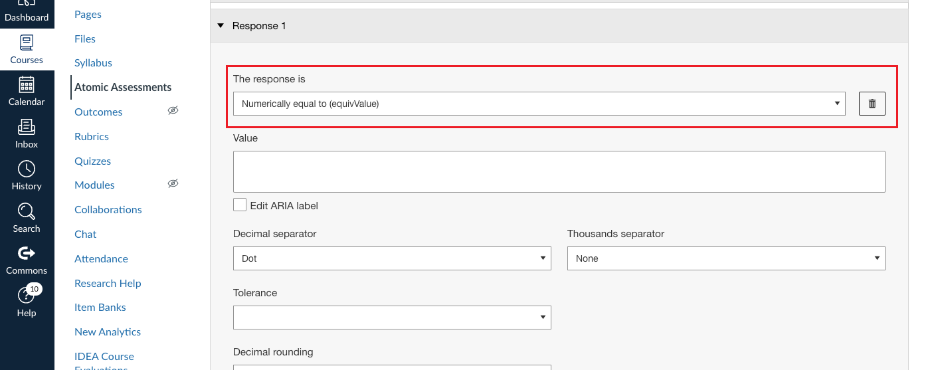Click into the Value text field
Image resolution: width=940 pixels, height=370 pixels.
559,171
